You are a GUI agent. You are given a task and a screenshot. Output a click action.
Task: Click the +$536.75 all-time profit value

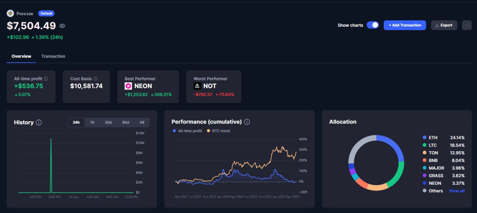(x=28, y=86)
